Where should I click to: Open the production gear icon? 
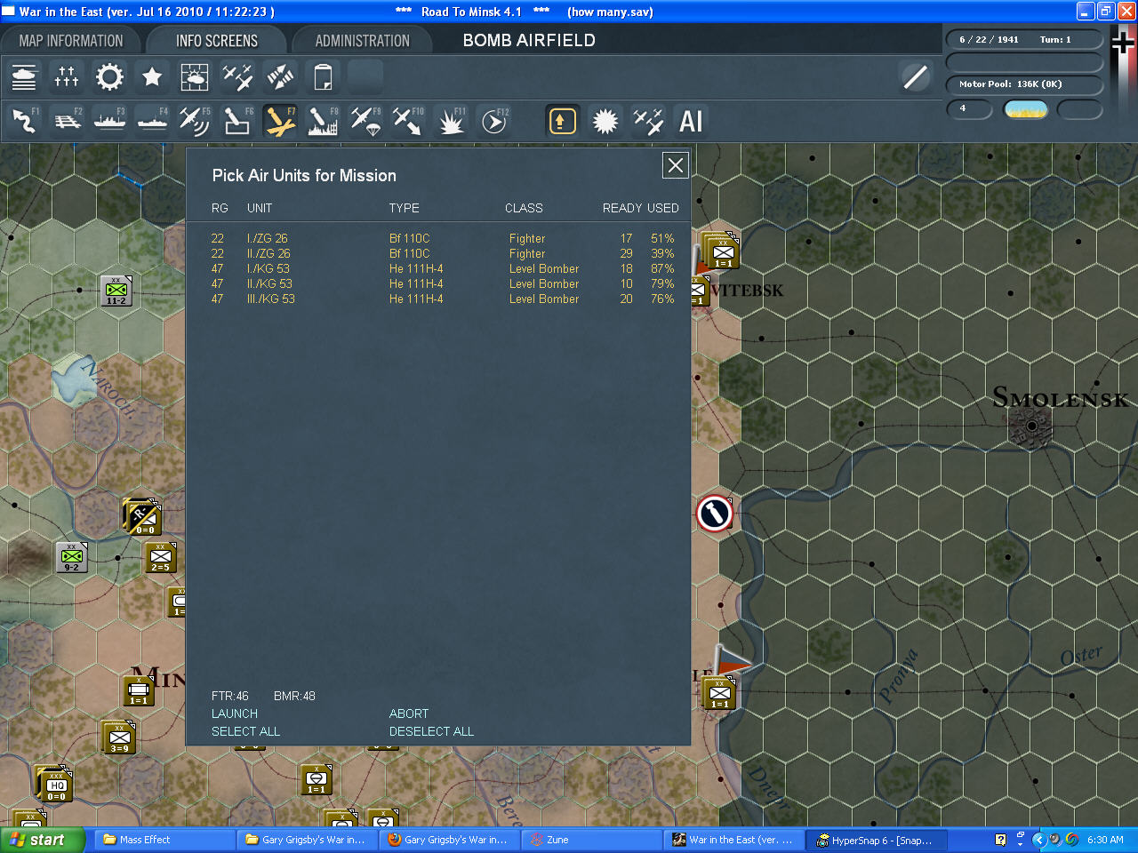pos(109,77)
